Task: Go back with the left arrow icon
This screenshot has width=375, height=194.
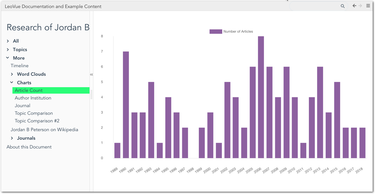Action: (x=354, y=6)
